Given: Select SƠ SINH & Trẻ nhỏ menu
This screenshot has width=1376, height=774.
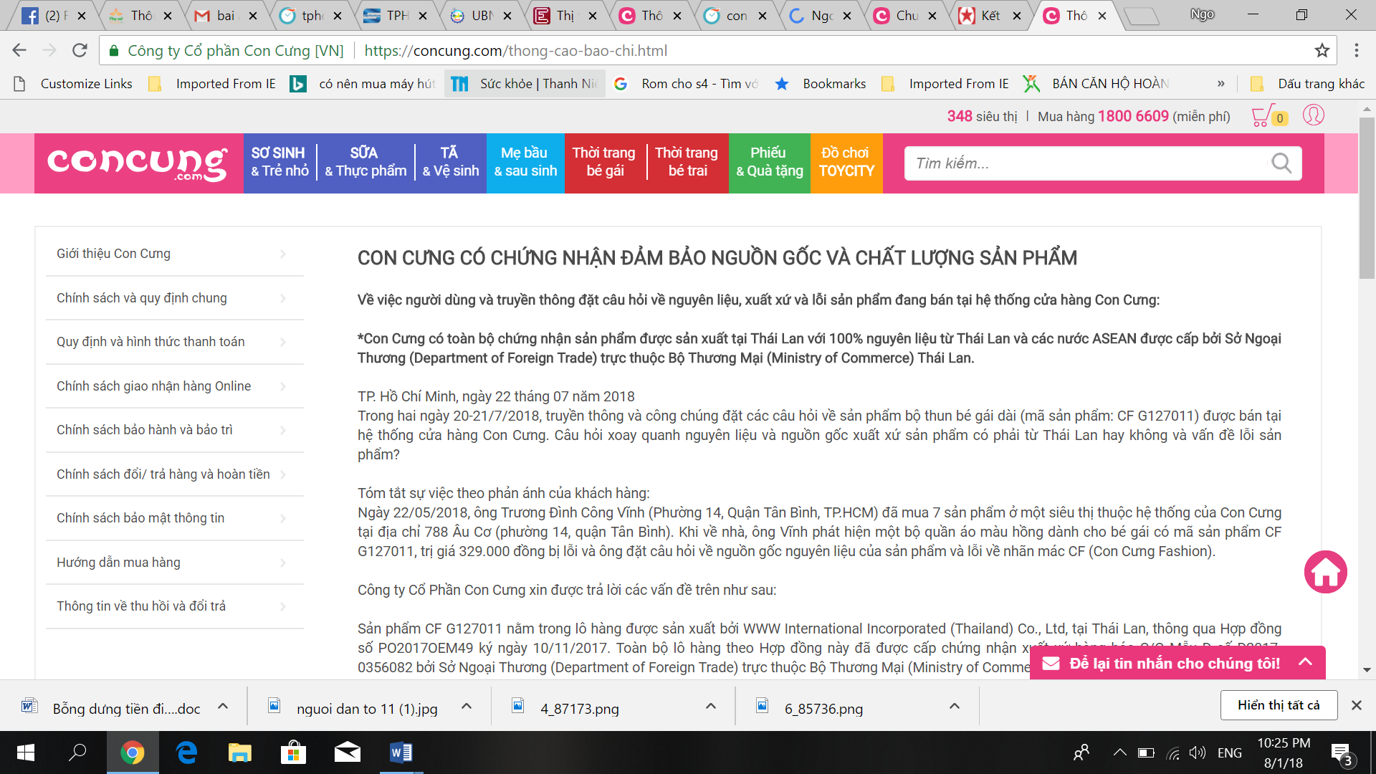Looking at the screenshot, I should (x=279, y=162).
